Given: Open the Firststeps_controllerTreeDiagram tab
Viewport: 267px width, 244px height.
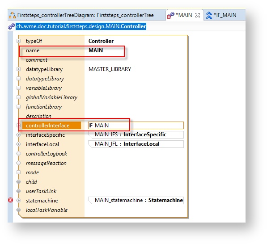Looking at the screenshot, I should click(81, 15).
